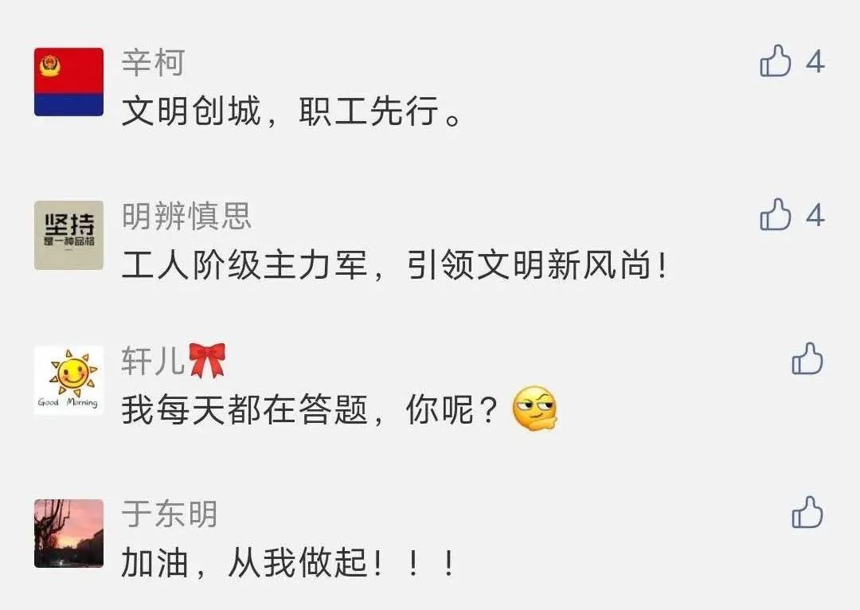860x610 pixels.
Task: Tap the like count 4 beside 明辨慎思
Action: (x=815, y=215)
